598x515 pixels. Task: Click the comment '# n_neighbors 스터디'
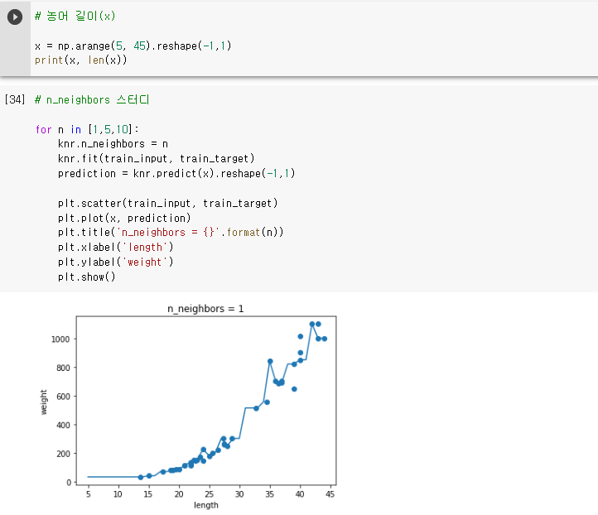coord(92,100)
